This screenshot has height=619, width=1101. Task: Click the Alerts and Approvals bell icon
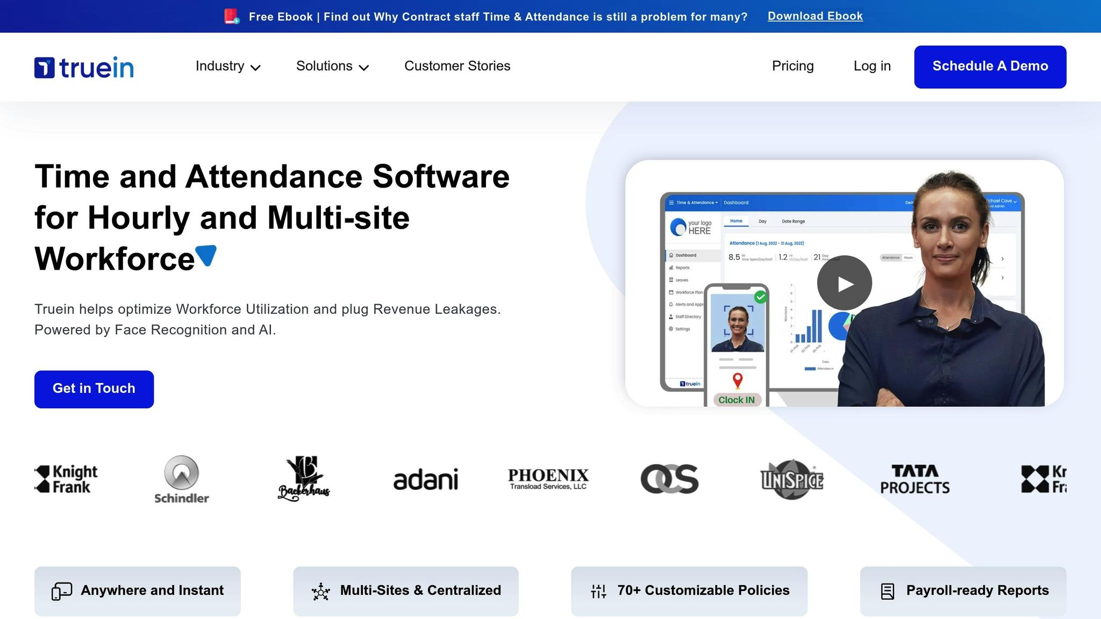pyautogui.click(x=670, y=304)
